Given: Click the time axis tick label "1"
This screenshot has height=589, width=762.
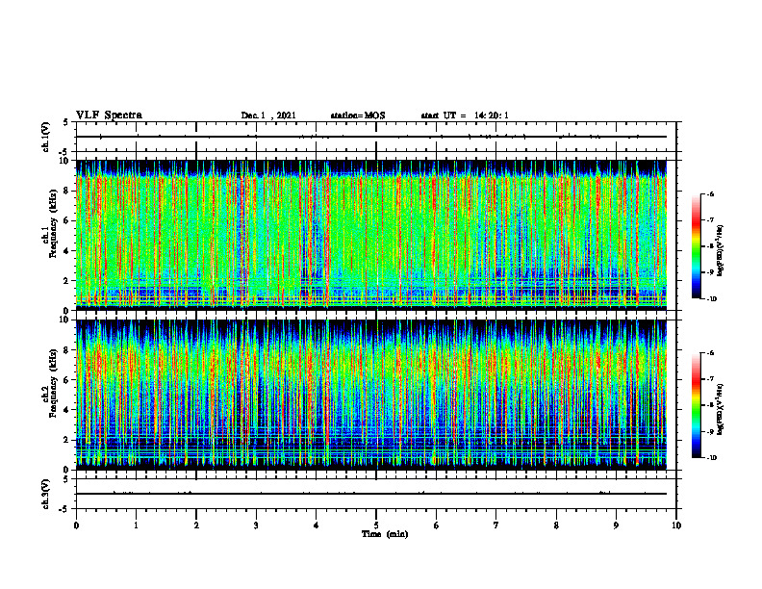Looking at the screenshot, I should [x=136, y=525].
